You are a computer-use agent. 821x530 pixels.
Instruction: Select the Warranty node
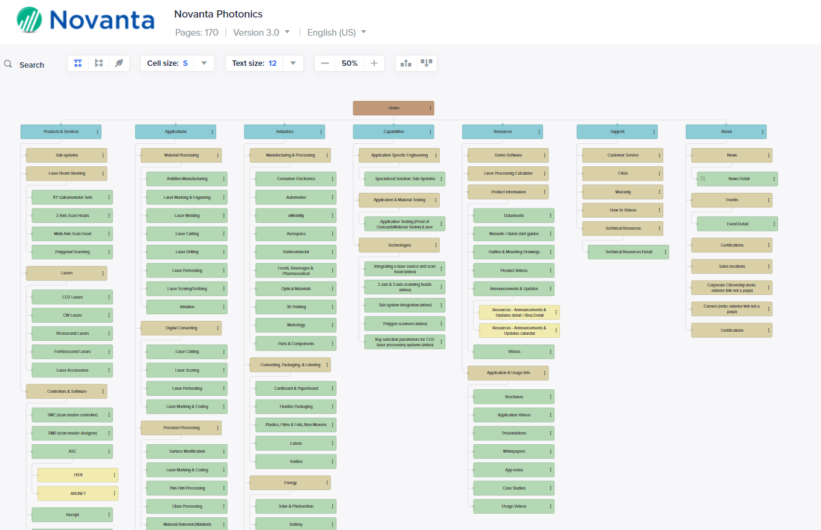[x=623, y=192]
